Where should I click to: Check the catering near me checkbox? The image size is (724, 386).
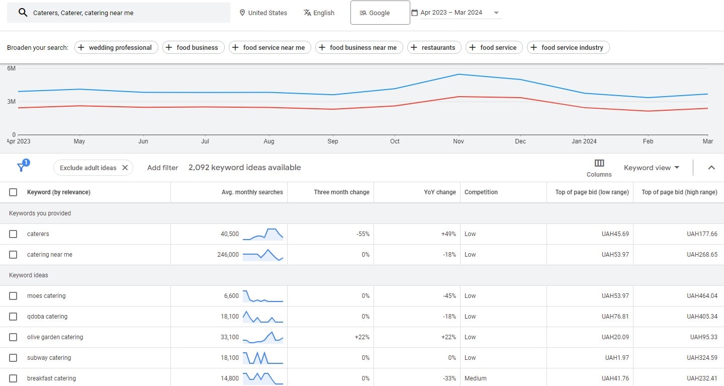pyautogui.click(x=13, y=255)
